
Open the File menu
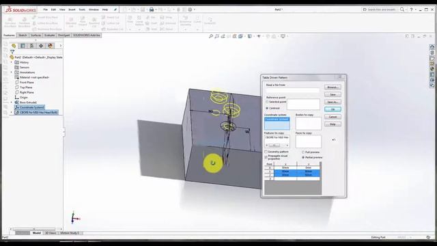point(46,10)
